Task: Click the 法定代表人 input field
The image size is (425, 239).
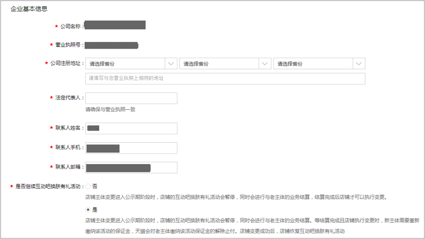Action: [x=131, y=99]
